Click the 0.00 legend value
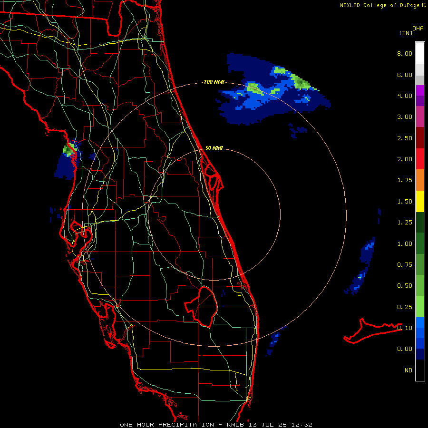The height and width of the screenshot is (428, 428). [x=405, y=349]
